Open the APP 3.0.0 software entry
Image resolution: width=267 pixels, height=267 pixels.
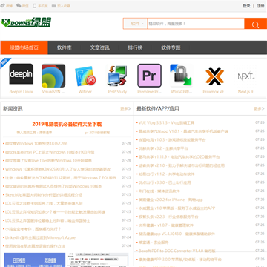pyautogui.click(x=180, y=260)
